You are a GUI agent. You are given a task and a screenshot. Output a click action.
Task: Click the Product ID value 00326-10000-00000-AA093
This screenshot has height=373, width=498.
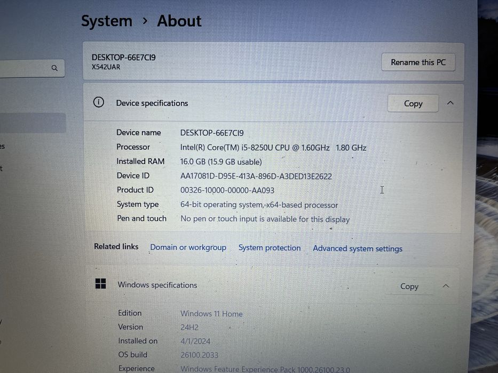[227, 190]
